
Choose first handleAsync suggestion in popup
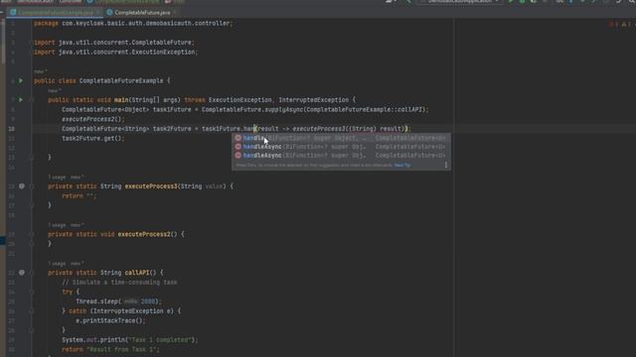tap(341, 147)
